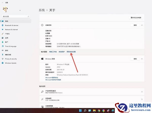The image size is (152, 113).
Task: Open the Windows Start menu
Action: pyautogui.click(x=80, y=110)
